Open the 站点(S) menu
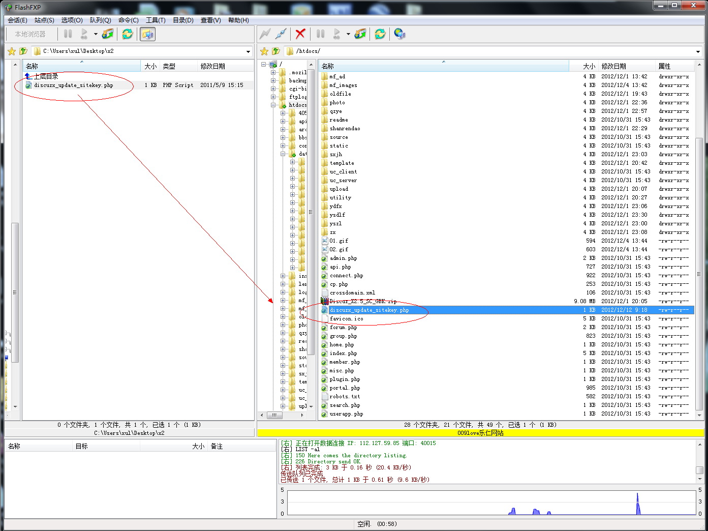 44,20
